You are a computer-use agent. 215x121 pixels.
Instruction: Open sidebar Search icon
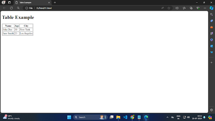click(x=212, y=14)
